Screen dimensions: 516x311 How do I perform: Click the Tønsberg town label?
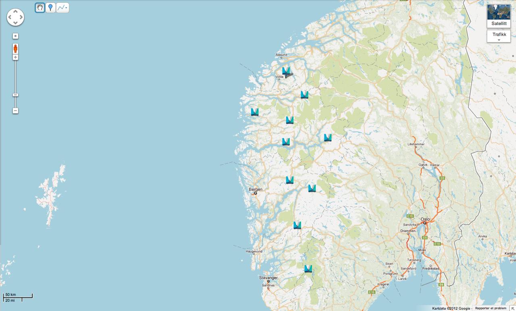(x=414, y=260)
